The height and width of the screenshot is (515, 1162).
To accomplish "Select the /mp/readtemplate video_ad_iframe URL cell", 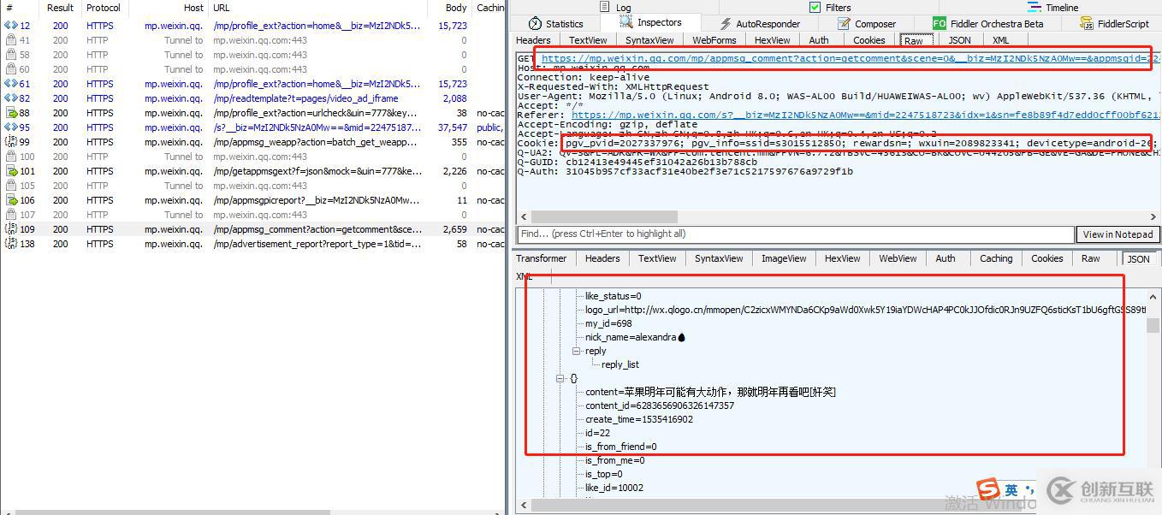I will click(x=306, y=98).
